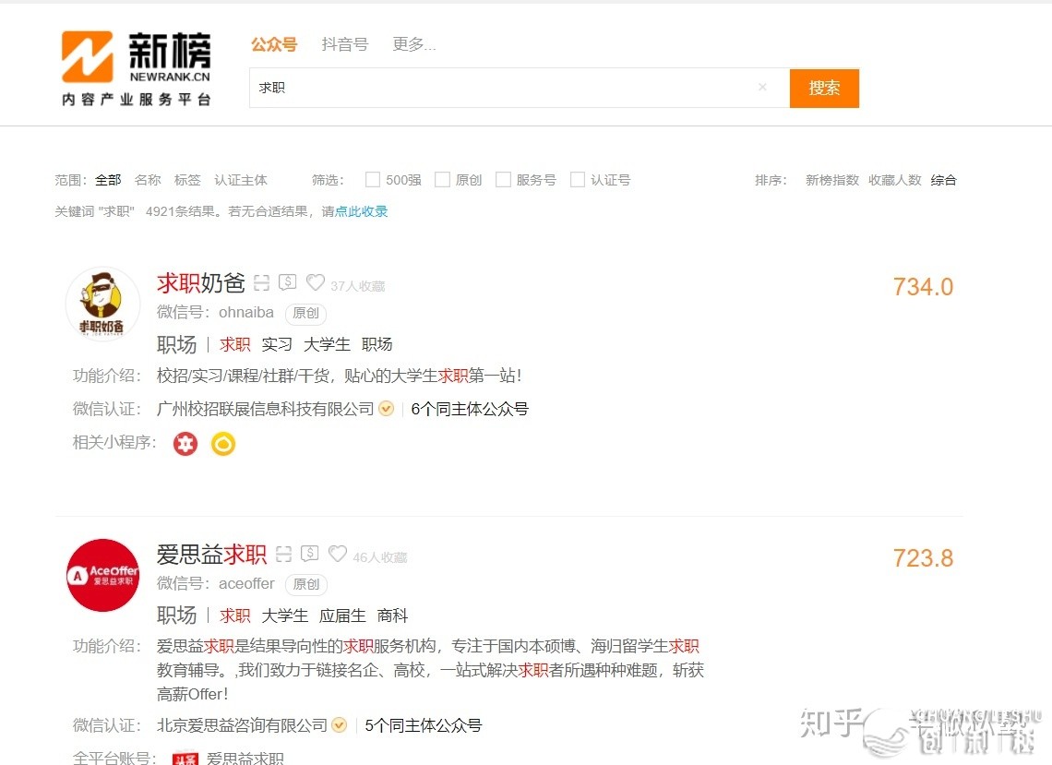Image resolution: width=1052 pixels, height=765 pixels.
Task: Click the valuation icon next to 爱思益求职
Action: click(x=309, y=554)
